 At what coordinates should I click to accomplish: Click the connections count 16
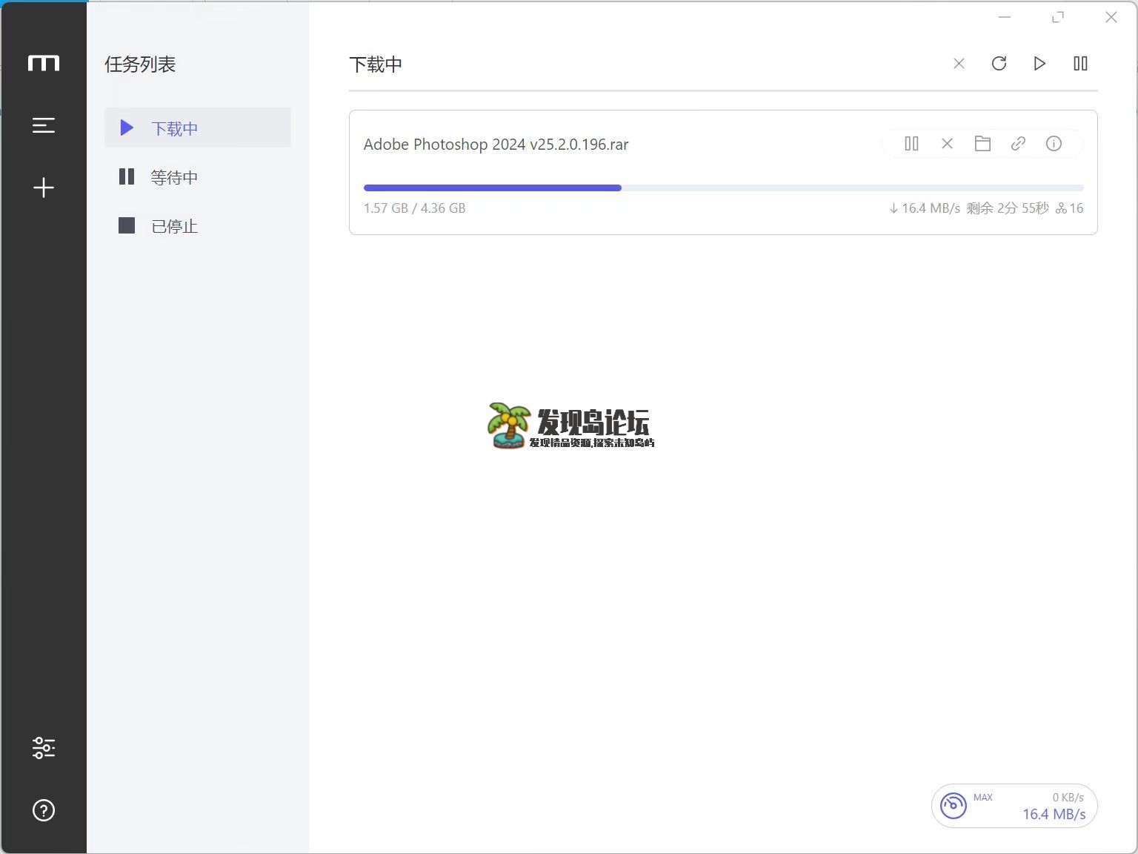1070,208
